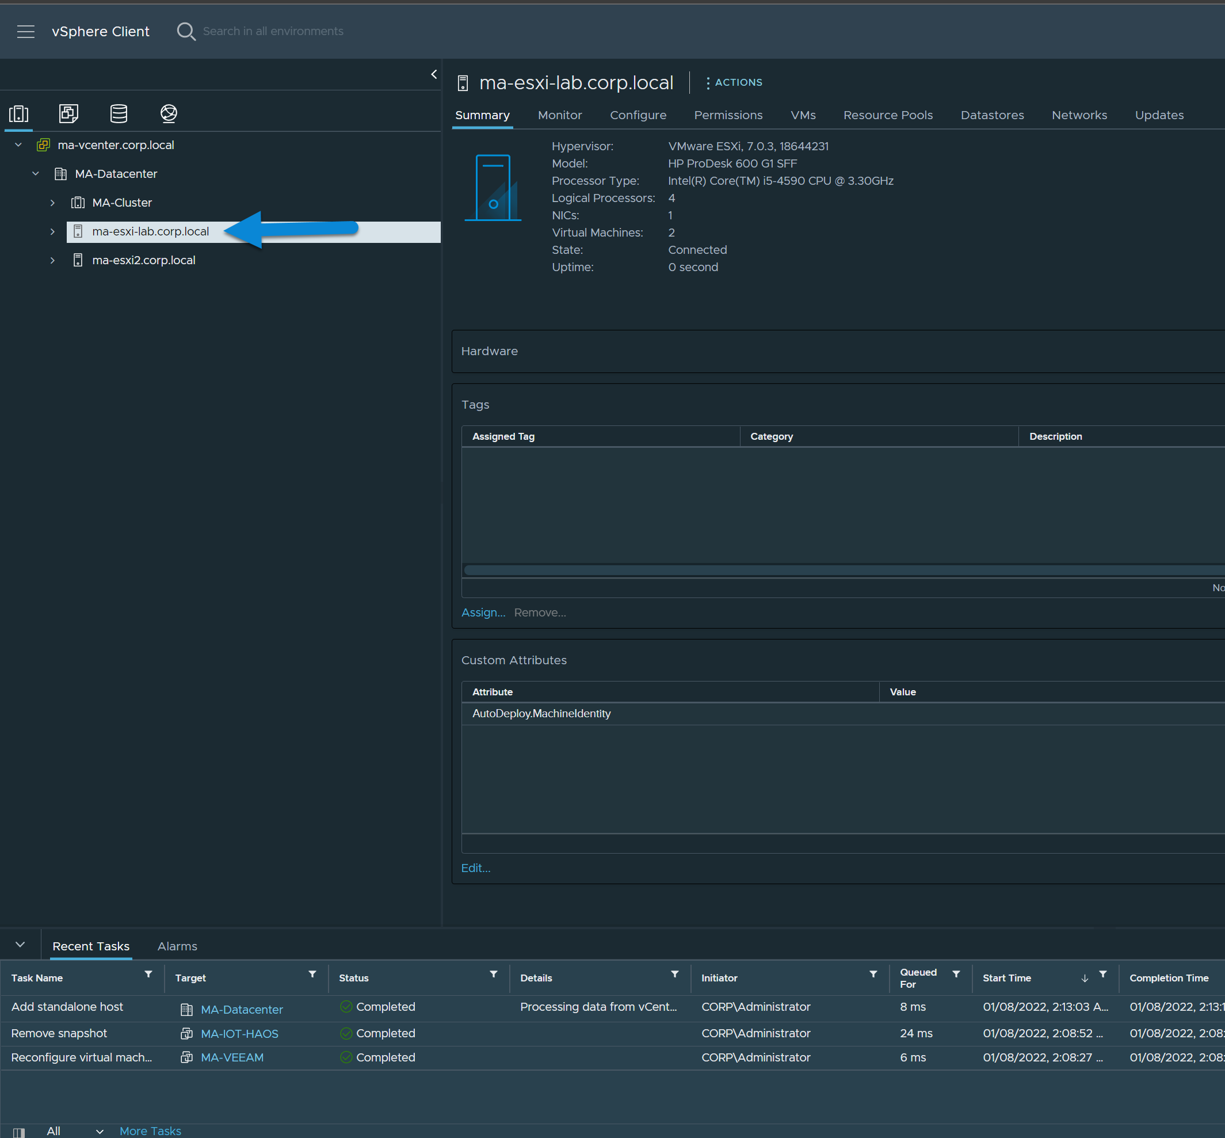Click the Assign... tag link

(483, 612)
